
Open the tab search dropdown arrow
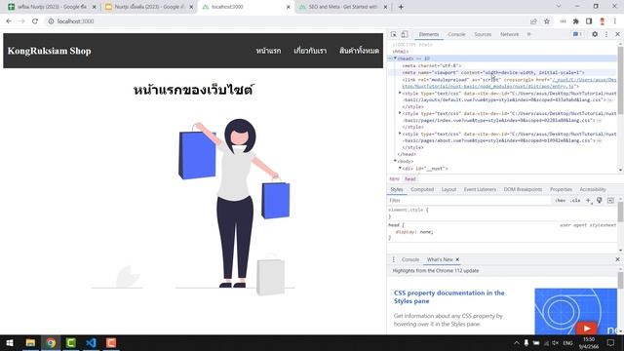559,7
